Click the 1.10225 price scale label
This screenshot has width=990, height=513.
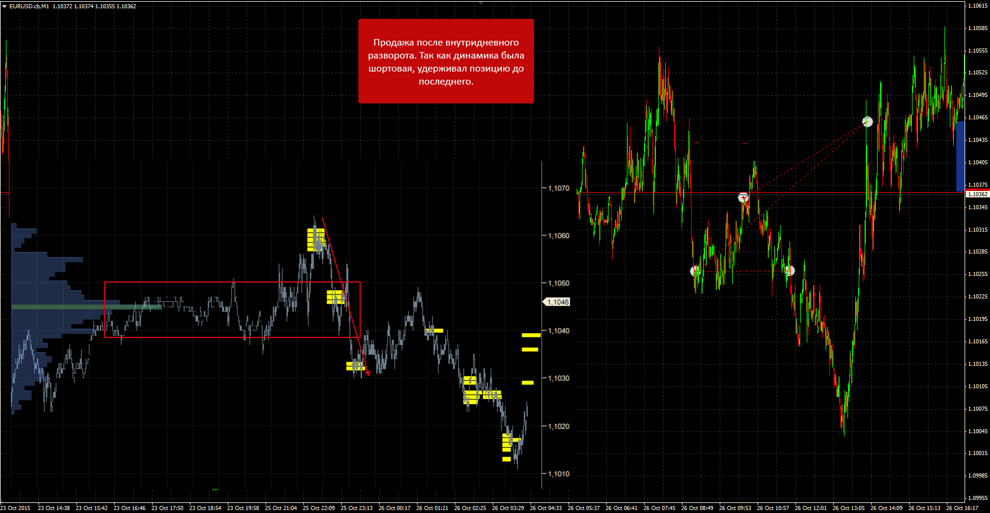point(978,296)
